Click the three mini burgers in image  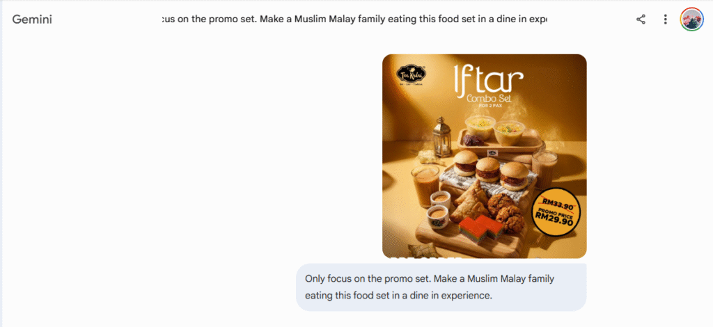point(490,169)
